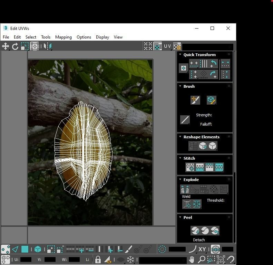
Task: Enable Vertex sub-object selection mode
Action: pos(6,250)
